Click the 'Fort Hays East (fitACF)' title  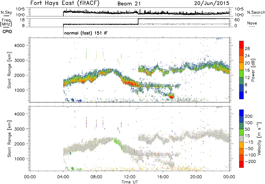[x=65, y=3]
